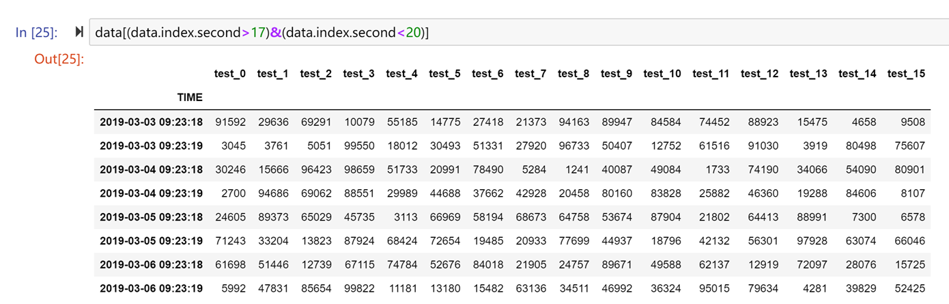Select row label 2019-03-03 09:23:18
Viewport: 949px width, 304px height.
point(152,122)
